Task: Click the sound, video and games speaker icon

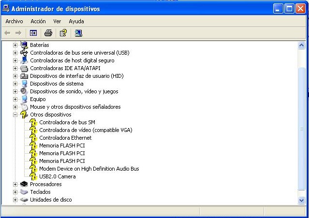Action: (24, 91)
